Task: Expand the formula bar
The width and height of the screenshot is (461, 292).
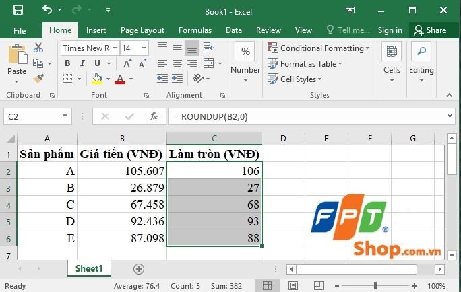Action: (450, 116)
